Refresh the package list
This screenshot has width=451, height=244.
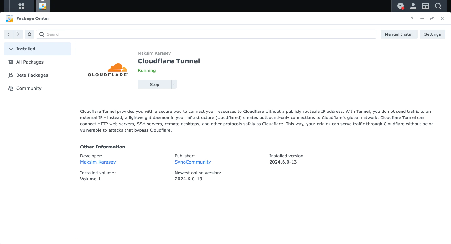29,34
